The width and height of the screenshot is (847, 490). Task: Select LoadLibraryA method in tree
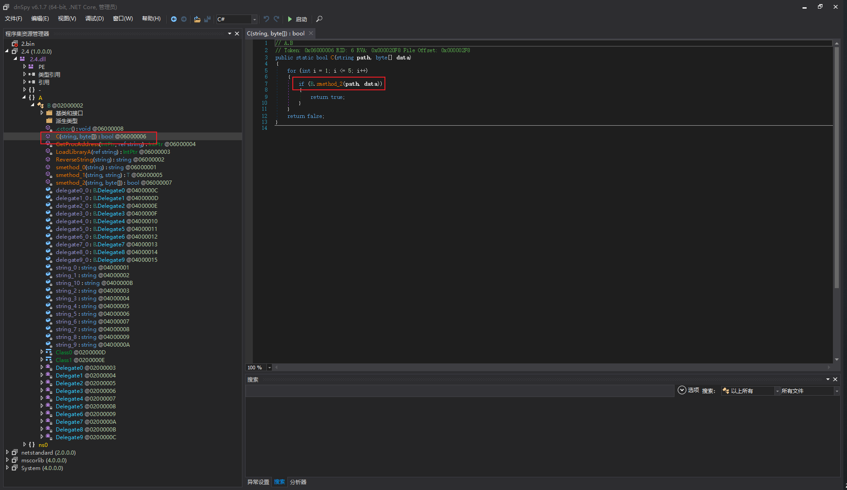coord(113,152)
